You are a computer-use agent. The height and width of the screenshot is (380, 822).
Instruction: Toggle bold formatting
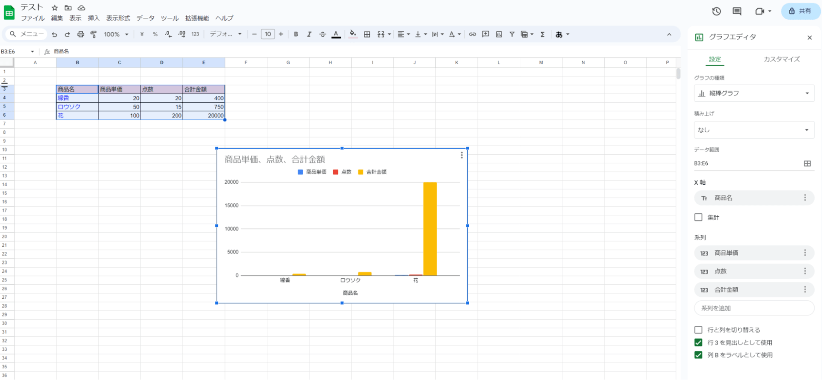296,34
